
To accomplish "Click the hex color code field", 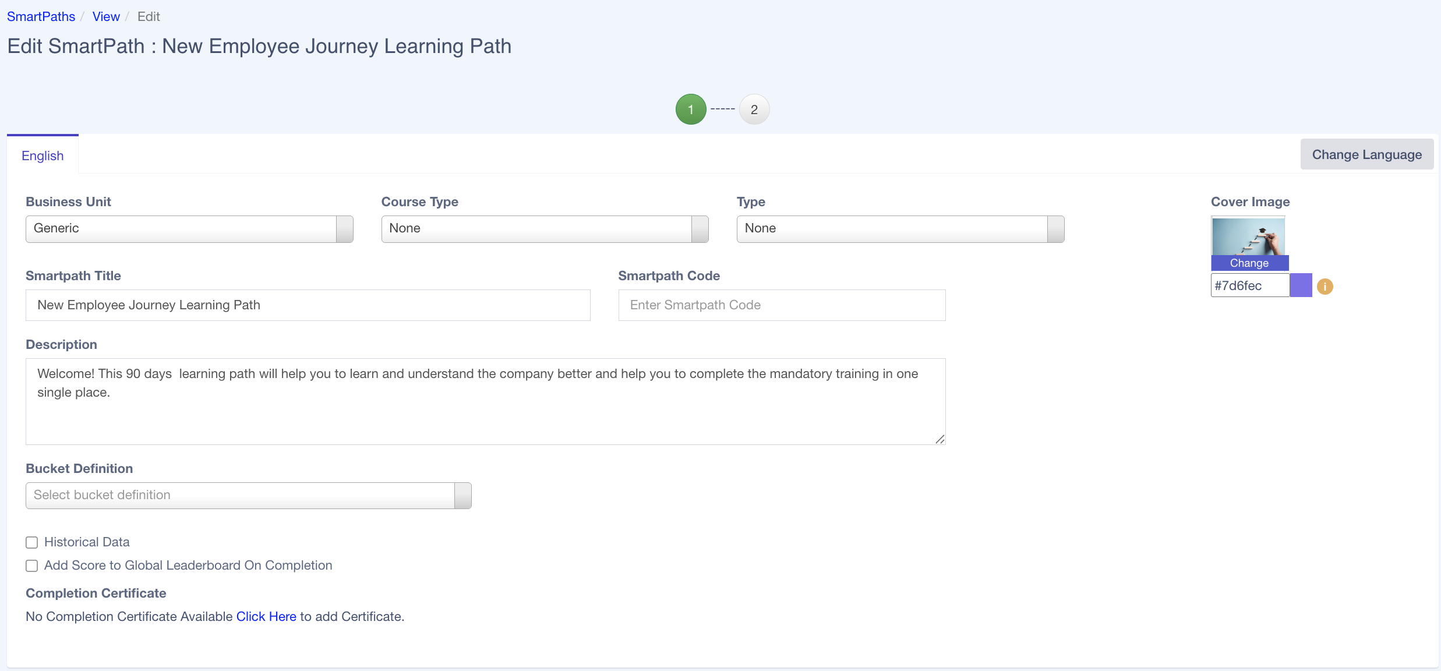I will click(x=1249, y=285).
